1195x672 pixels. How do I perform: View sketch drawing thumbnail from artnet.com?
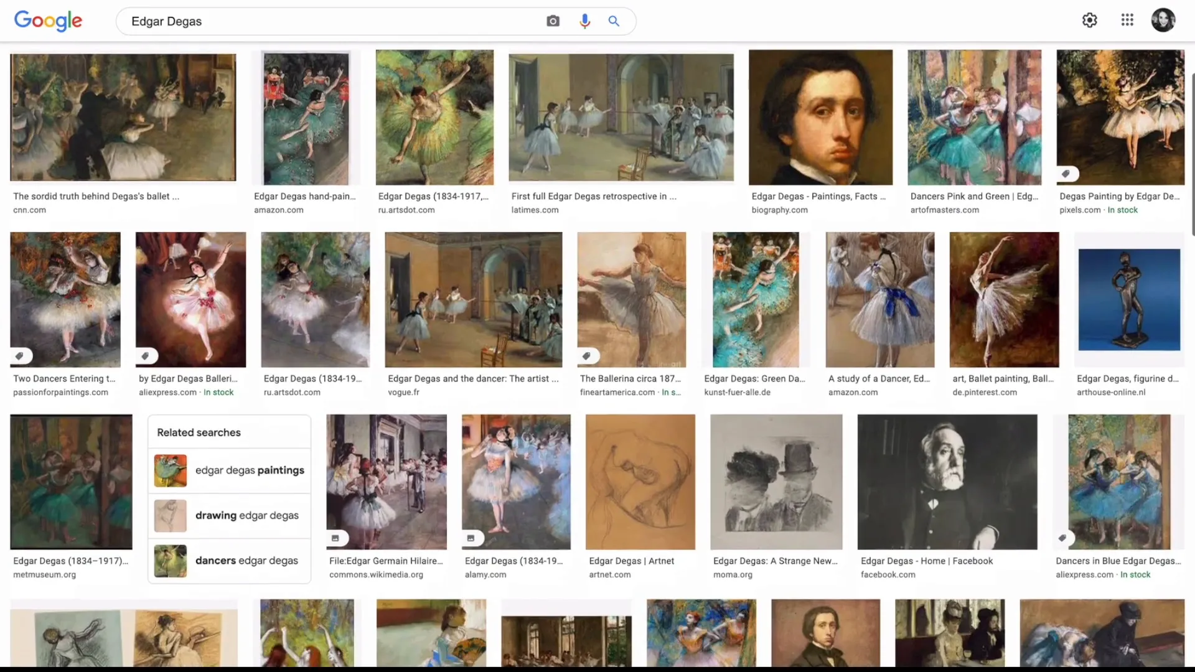[640, 482]
